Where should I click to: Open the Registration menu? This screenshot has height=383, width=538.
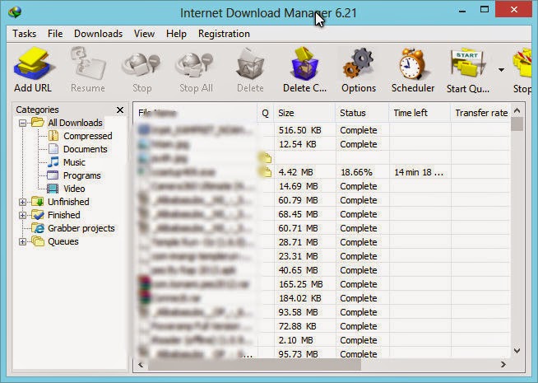pos(224,34)
